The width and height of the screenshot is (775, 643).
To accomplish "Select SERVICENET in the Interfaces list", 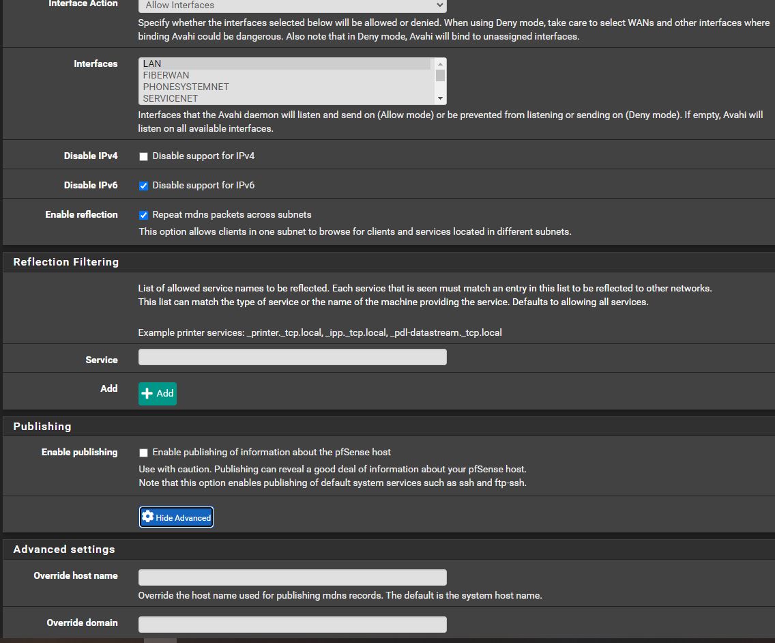I will pos(286,98).
